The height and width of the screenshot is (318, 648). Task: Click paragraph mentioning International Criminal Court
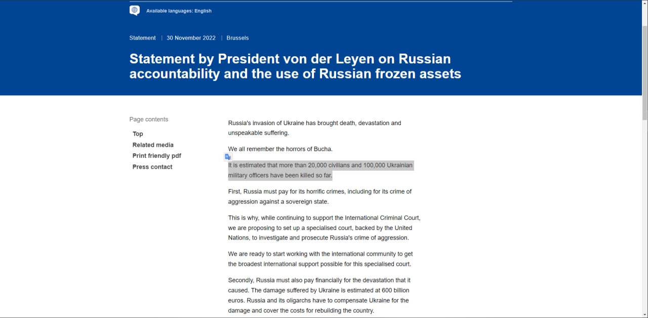[324, 228]
